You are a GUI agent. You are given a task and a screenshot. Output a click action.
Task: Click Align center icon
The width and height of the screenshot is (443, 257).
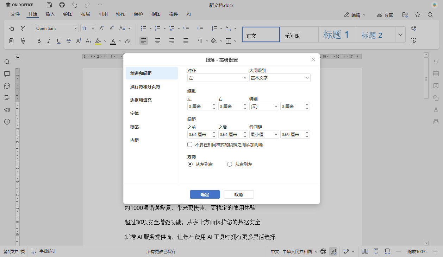[158, 41]
